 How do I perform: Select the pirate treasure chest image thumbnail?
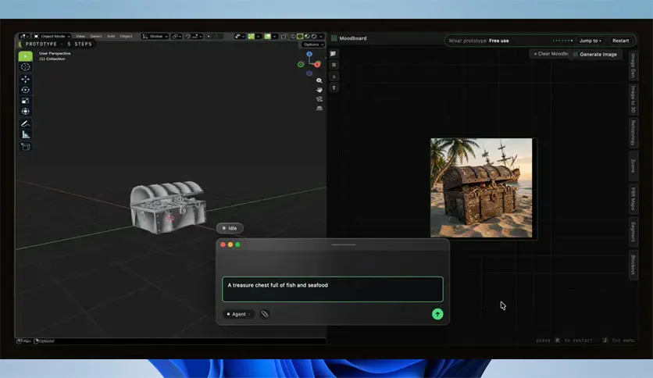click(481, 187)
